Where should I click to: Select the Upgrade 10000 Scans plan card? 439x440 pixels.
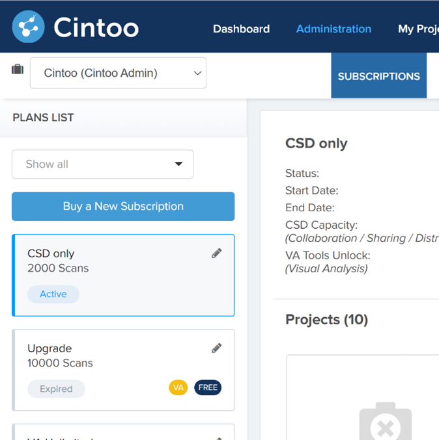pos(123,370)
